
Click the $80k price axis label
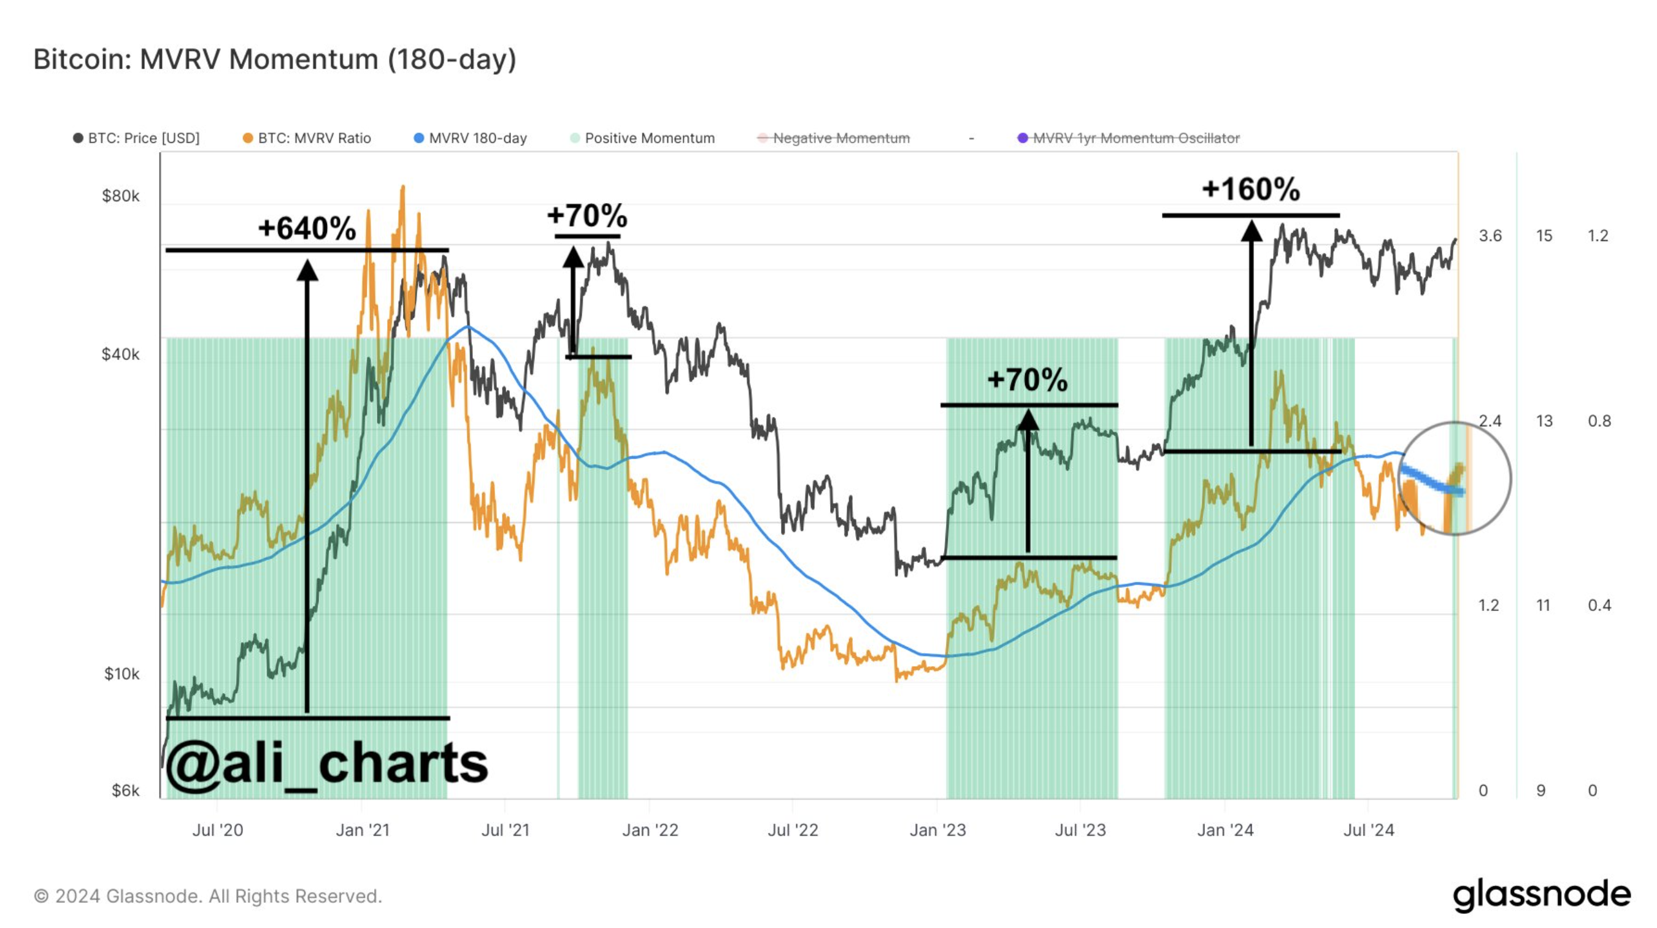120,196
